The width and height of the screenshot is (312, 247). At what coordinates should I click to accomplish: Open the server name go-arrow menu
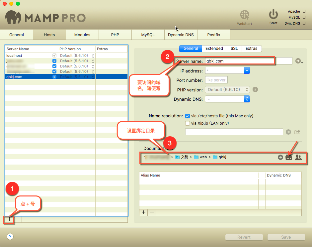[299, 61]
